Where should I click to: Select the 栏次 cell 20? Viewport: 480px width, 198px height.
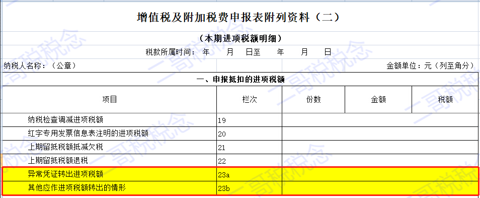click(x=249, y=134)
